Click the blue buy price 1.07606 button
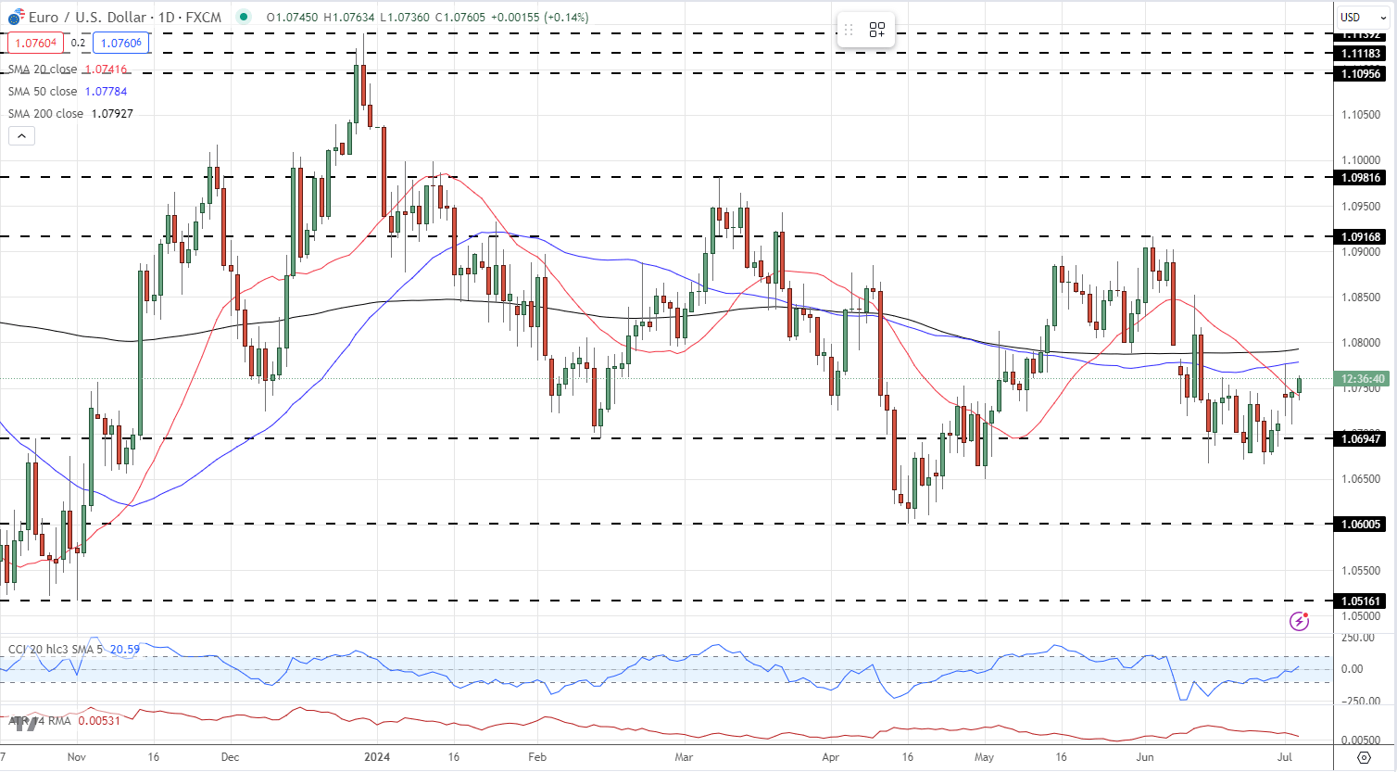1397x772 pixels. click(120, 43)
